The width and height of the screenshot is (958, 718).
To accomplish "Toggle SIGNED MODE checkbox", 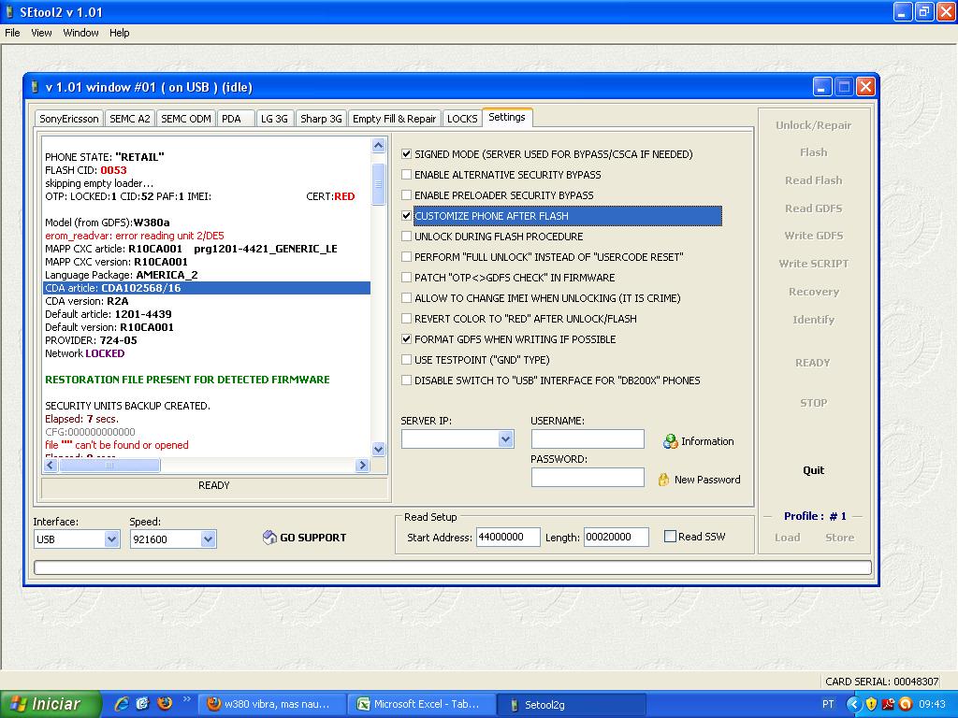I will (x=406, y=154).
